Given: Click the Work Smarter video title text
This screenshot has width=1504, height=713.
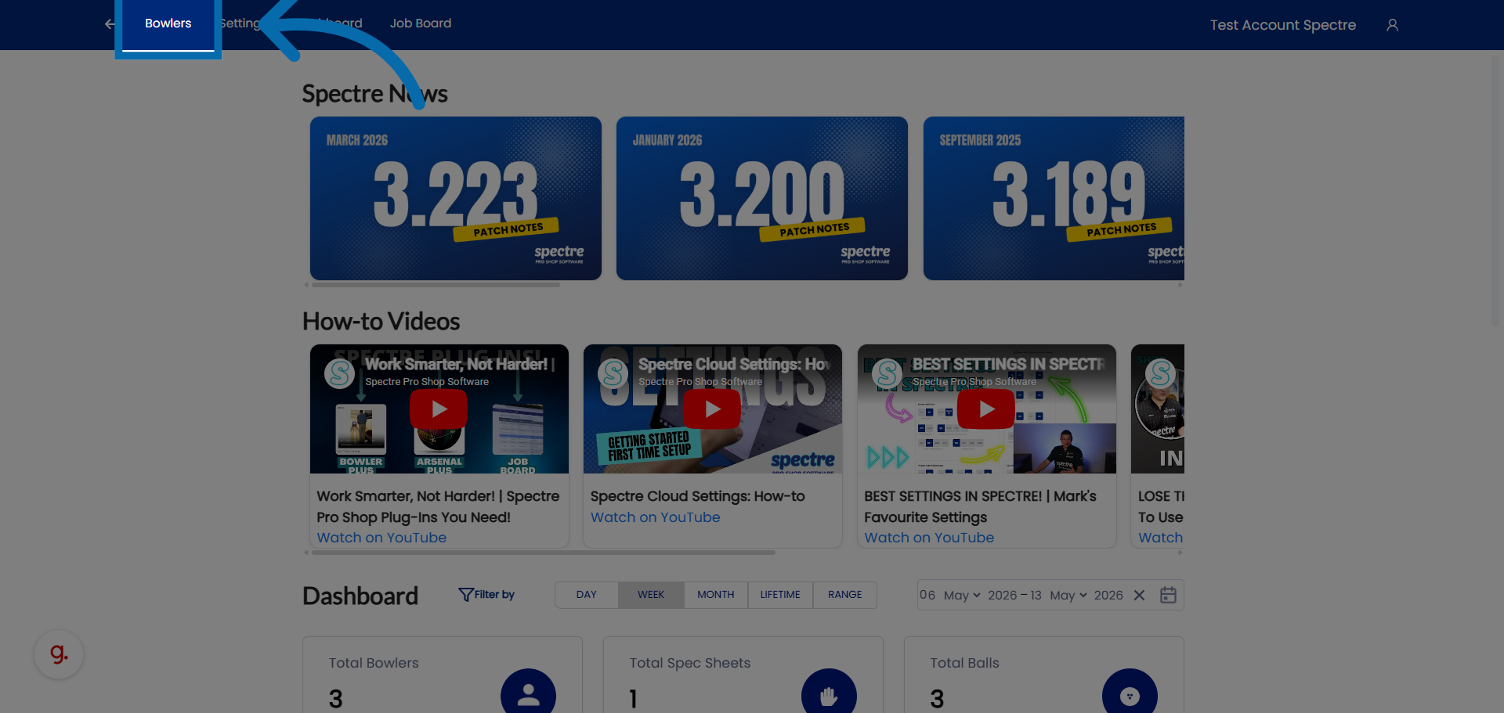Looking at the screenshot, I should point(438,506).
